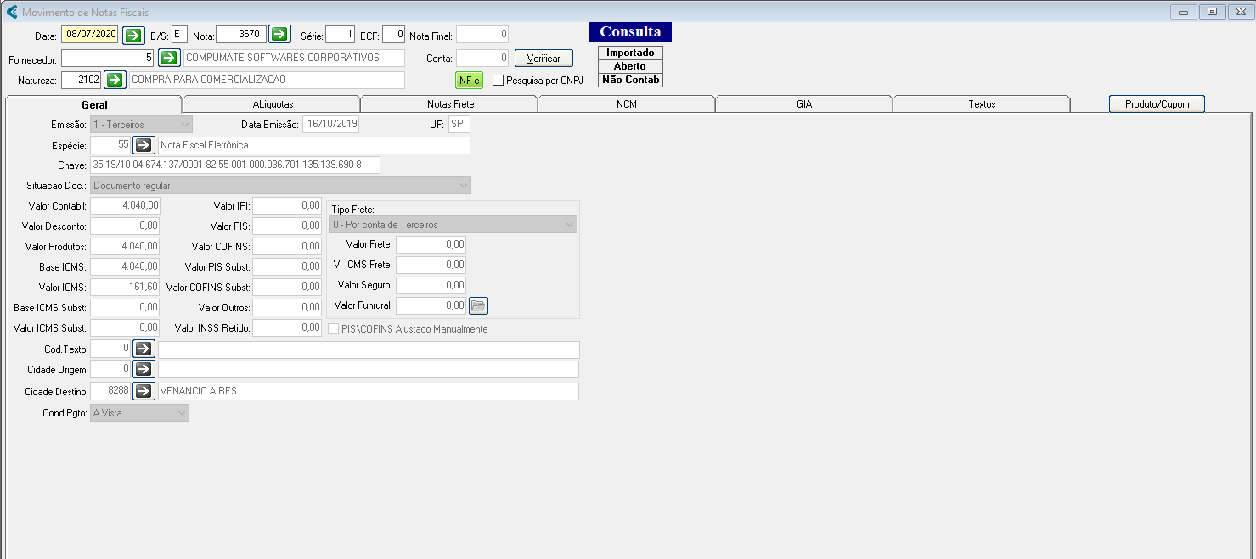Click Cidade Origem lookup arrow button
The image size is (1256, 559).
point(144,370)
